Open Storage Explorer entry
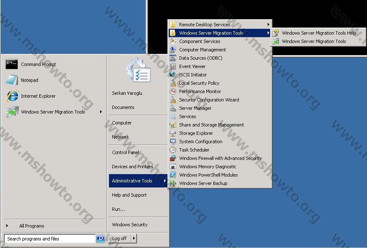The height and width of the screenshot is (248, 367). 220,133
